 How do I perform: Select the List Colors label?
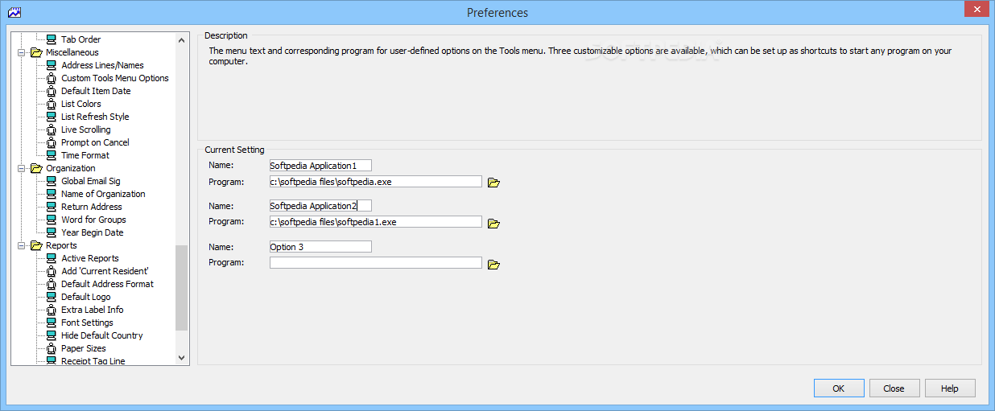[x=81, y=104]
